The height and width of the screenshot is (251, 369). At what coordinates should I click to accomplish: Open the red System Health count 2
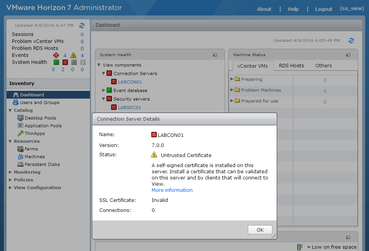point(63,70)
